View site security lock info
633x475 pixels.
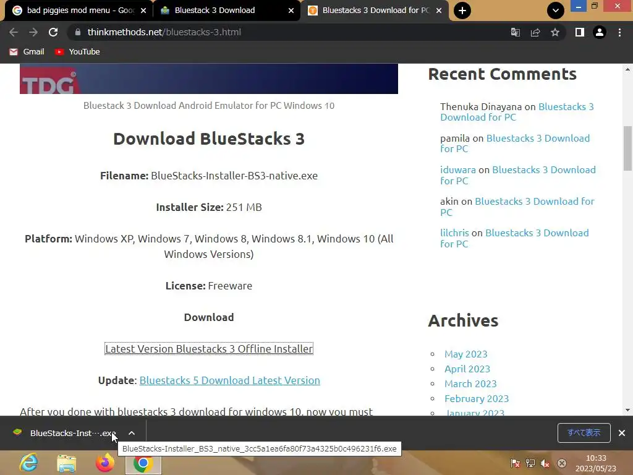coord(78,32)
